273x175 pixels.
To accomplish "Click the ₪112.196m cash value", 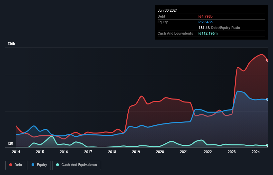I will [x=208, y=33].
